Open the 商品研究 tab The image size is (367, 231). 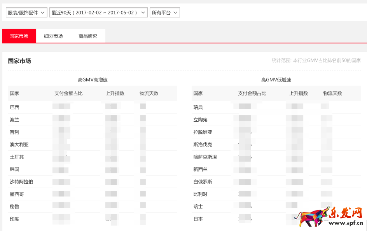(88, 36)
